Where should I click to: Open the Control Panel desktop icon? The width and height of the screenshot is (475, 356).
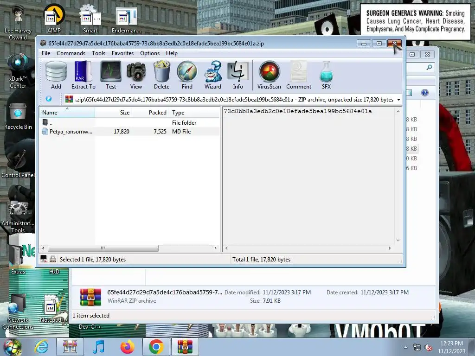tap(18, 164)
